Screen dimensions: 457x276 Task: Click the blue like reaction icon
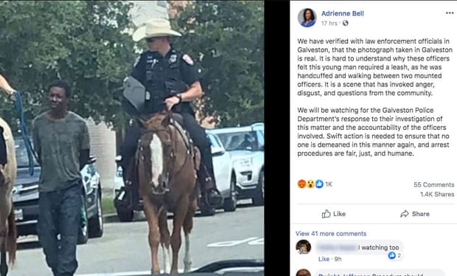(x=319, y=184)
